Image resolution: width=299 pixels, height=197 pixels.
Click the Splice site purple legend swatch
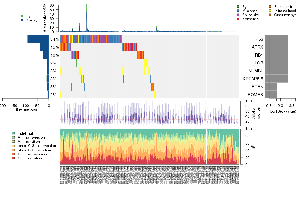click(238, 15)
